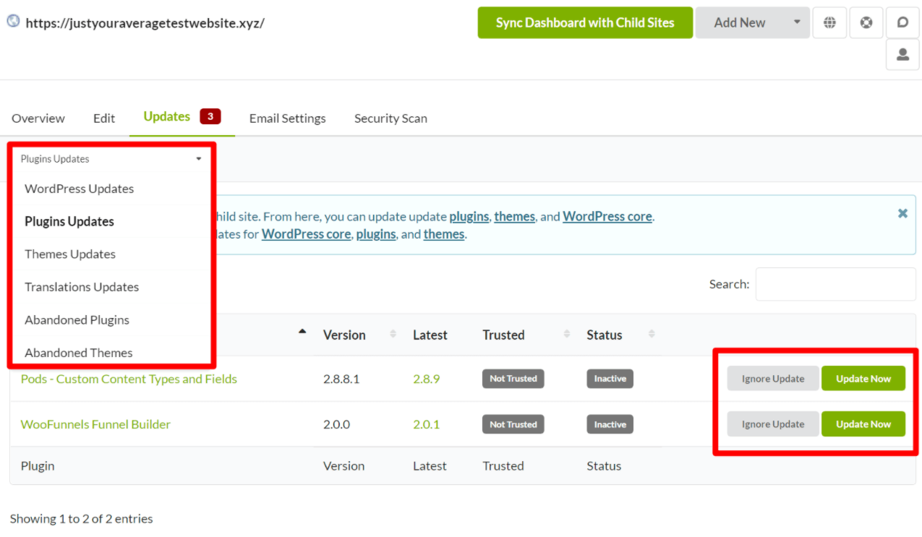Click Sync Dashboard with Child Sites button
This screenshot has width=922, height=537.
[585, 22]
